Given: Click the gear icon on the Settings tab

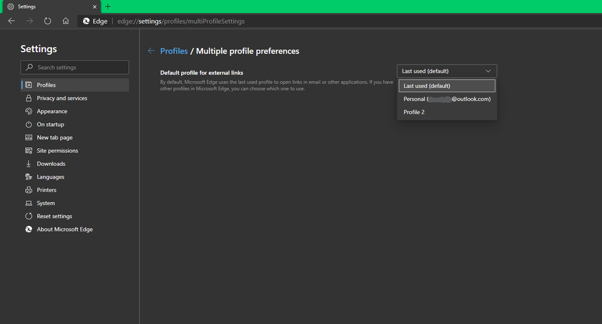Looking at the screenshot, I should coord(11,7).
